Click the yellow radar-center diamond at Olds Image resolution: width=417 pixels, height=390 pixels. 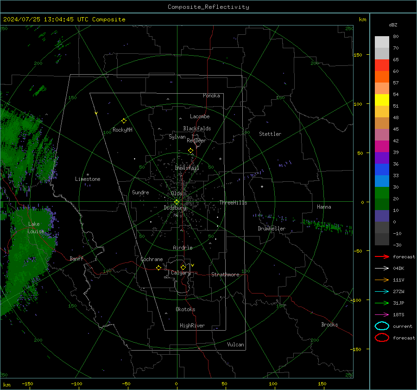[177, 202]
